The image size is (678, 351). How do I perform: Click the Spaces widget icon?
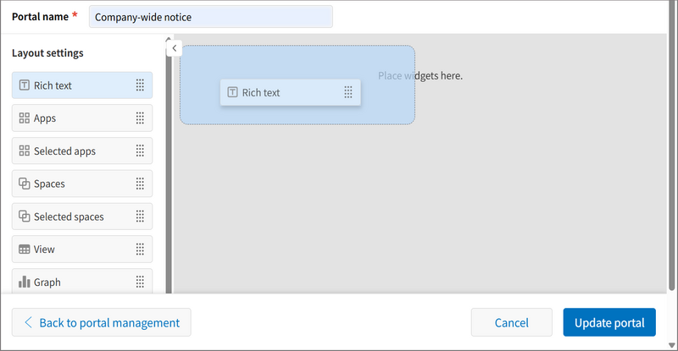coord(24,184)
